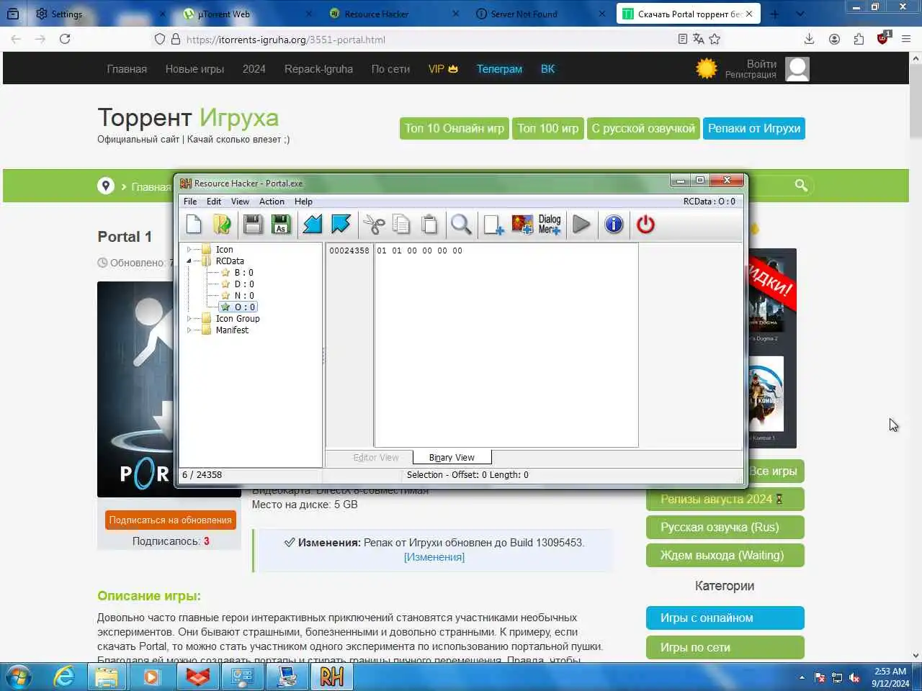Image resolution: width=922 pixels, height=691 pixels.
Task: Open Internet Explorer from the taskbar
Action: pyautogui.click(x=64, y=677)
